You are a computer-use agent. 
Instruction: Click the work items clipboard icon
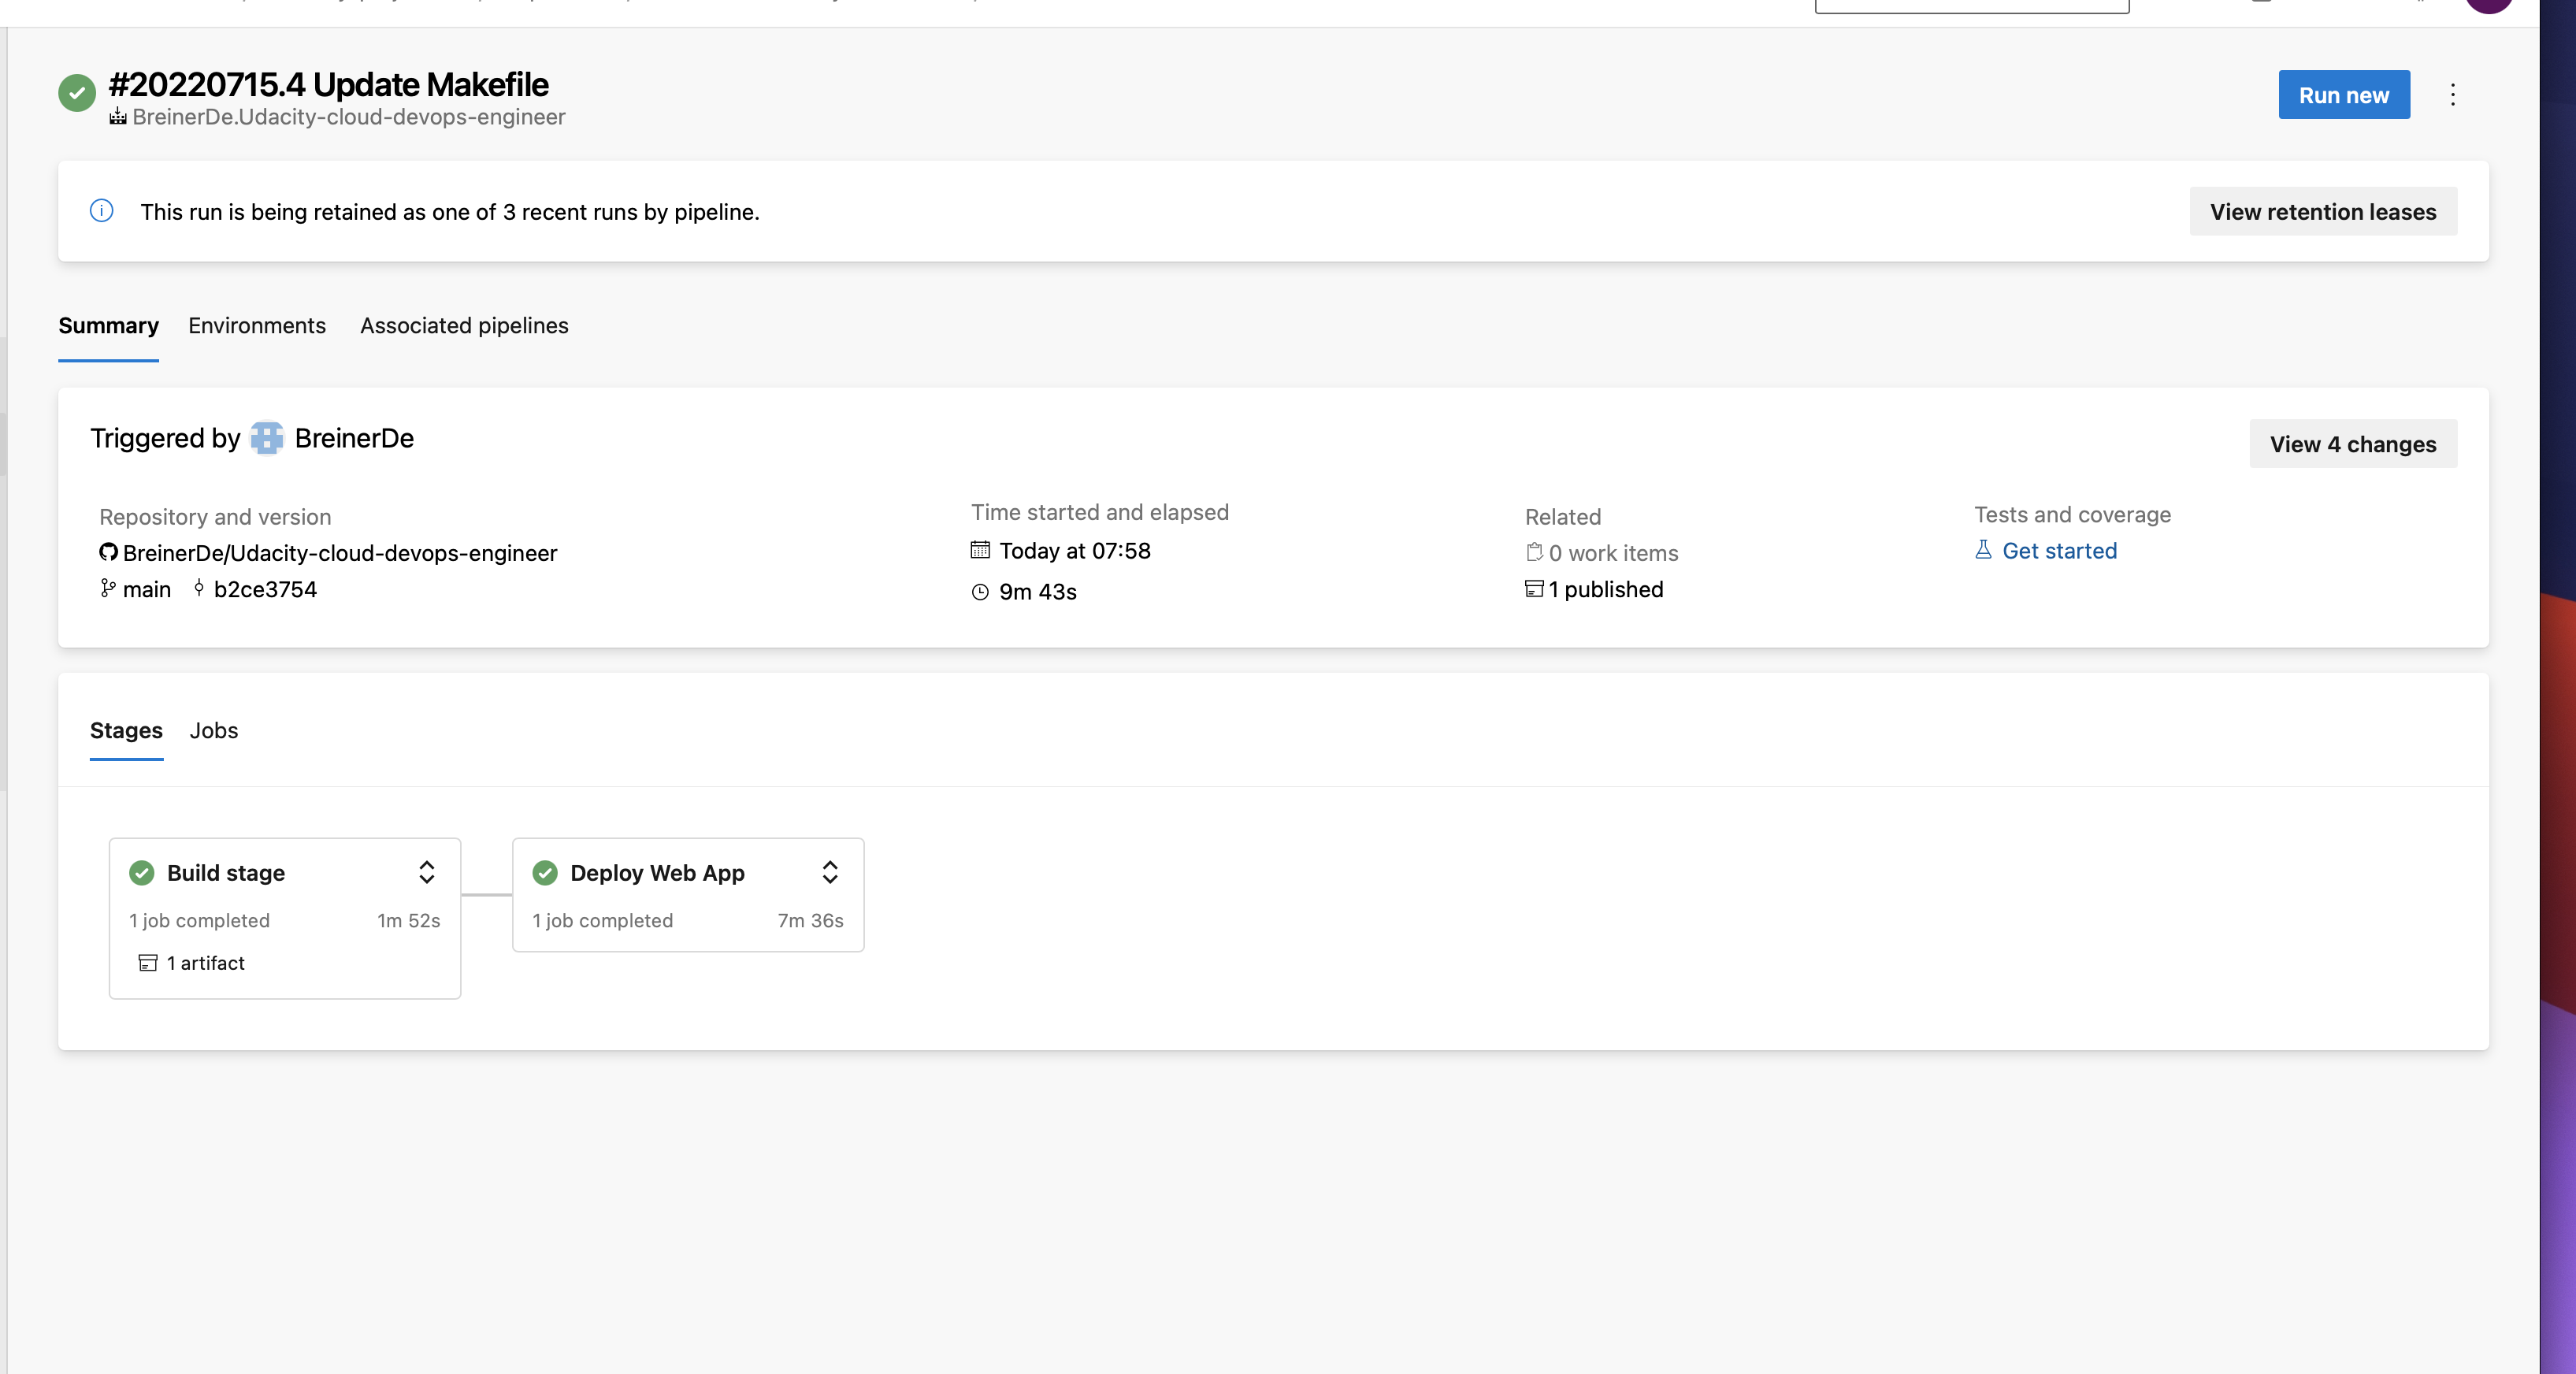point(1534,552)
